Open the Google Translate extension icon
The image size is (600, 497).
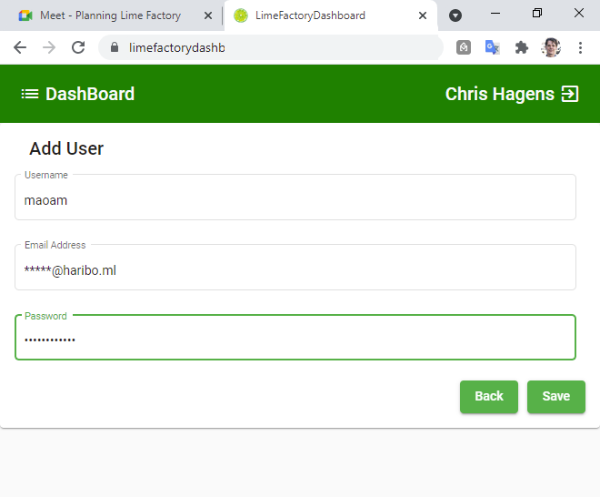[492, 47]
